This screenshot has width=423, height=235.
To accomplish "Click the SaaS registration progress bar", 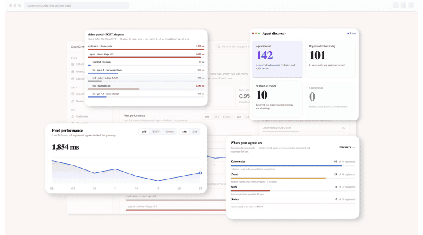I will pos(293,191).
